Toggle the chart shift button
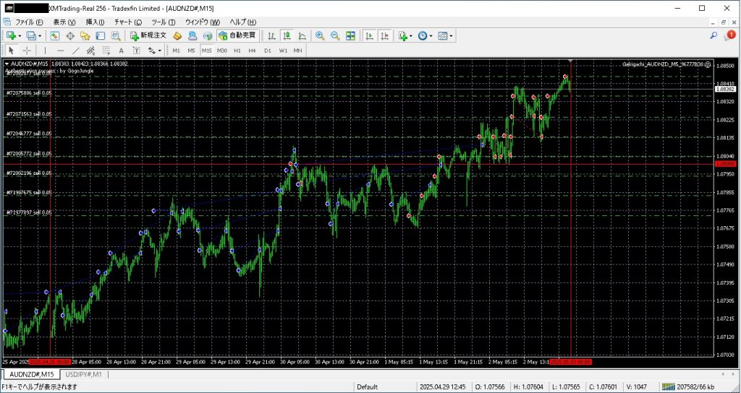 coord(384,35)
